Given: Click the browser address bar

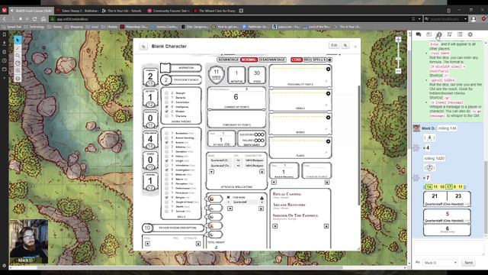Looking at the screenshot, I should coord(230,19).
